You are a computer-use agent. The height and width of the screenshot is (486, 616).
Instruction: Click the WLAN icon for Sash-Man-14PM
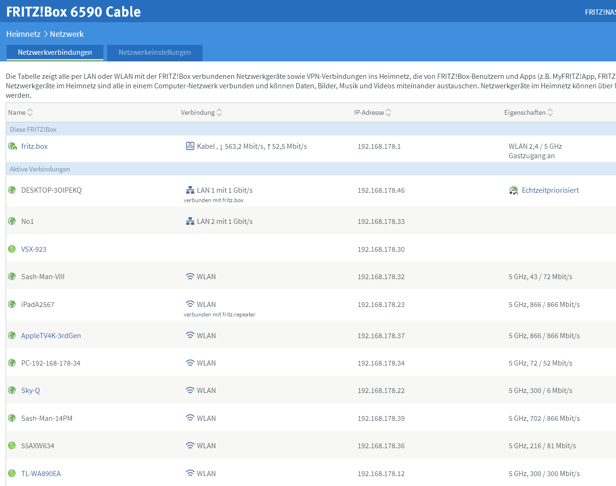pyautogui.click(x=190, y=418)
